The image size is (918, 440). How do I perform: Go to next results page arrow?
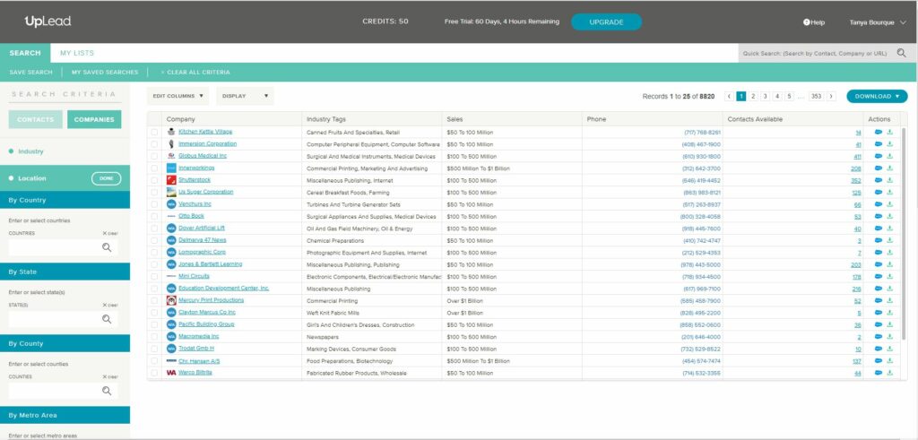tap(831, 96)
